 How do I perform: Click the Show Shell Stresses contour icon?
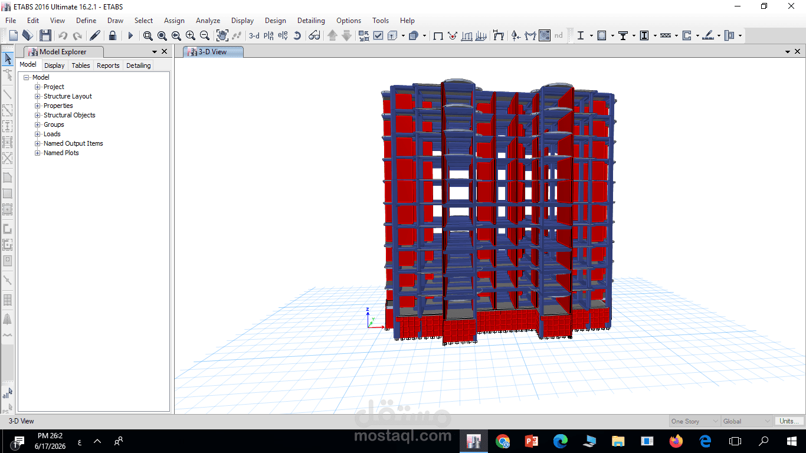pos(545,36)
